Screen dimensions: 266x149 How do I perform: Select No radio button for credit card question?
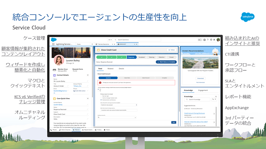click(98, 91)
